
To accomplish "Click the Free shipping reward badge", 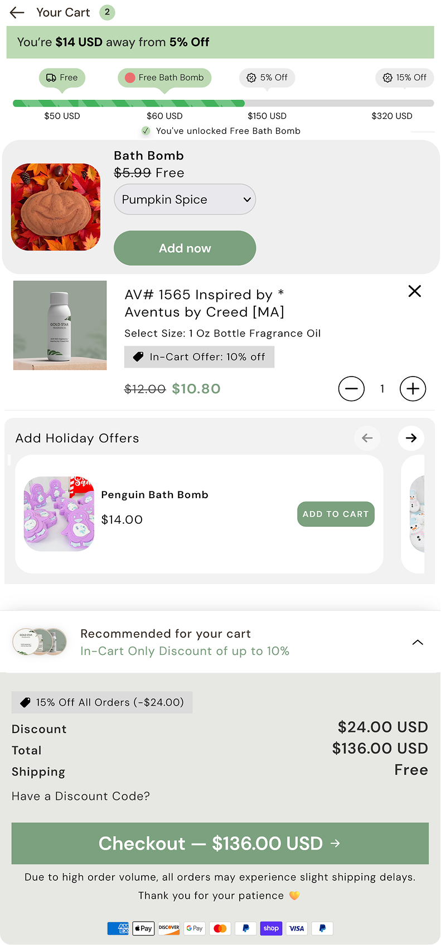I will point(62,78).
